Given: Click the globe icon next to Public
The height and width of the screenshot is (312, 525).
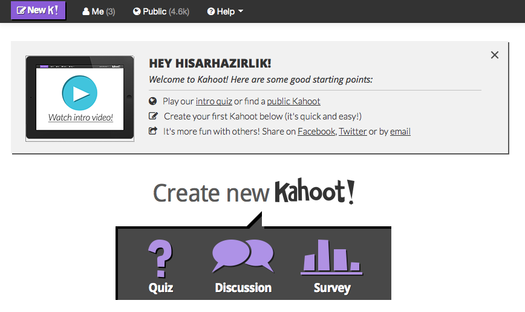Looking at the screenshot, I should [137, 11].
